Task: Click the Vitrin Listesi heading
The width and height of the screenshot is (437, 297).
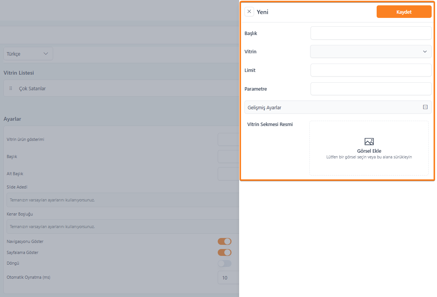Action: pyautogui.click(x=19, y=73)
